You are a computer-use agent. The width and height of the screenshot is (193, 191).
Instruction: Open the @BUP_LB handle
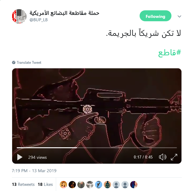pos(39,20)
